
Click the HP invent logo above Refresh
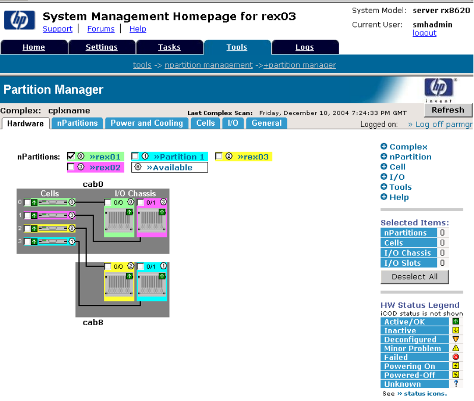[439, 90]
